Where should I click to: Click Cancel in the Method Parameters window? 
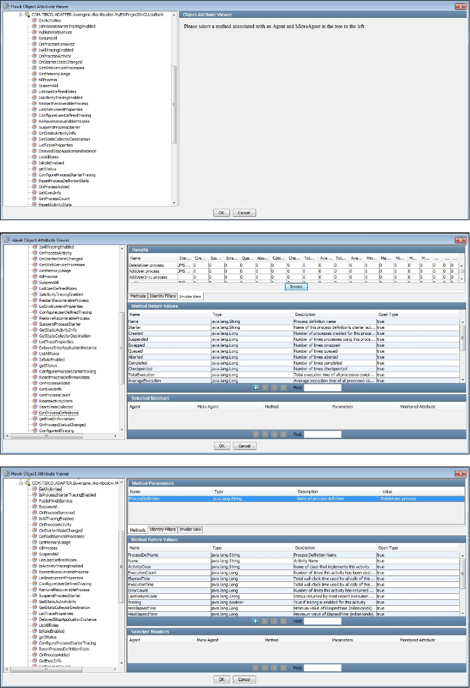click(244, 679)
